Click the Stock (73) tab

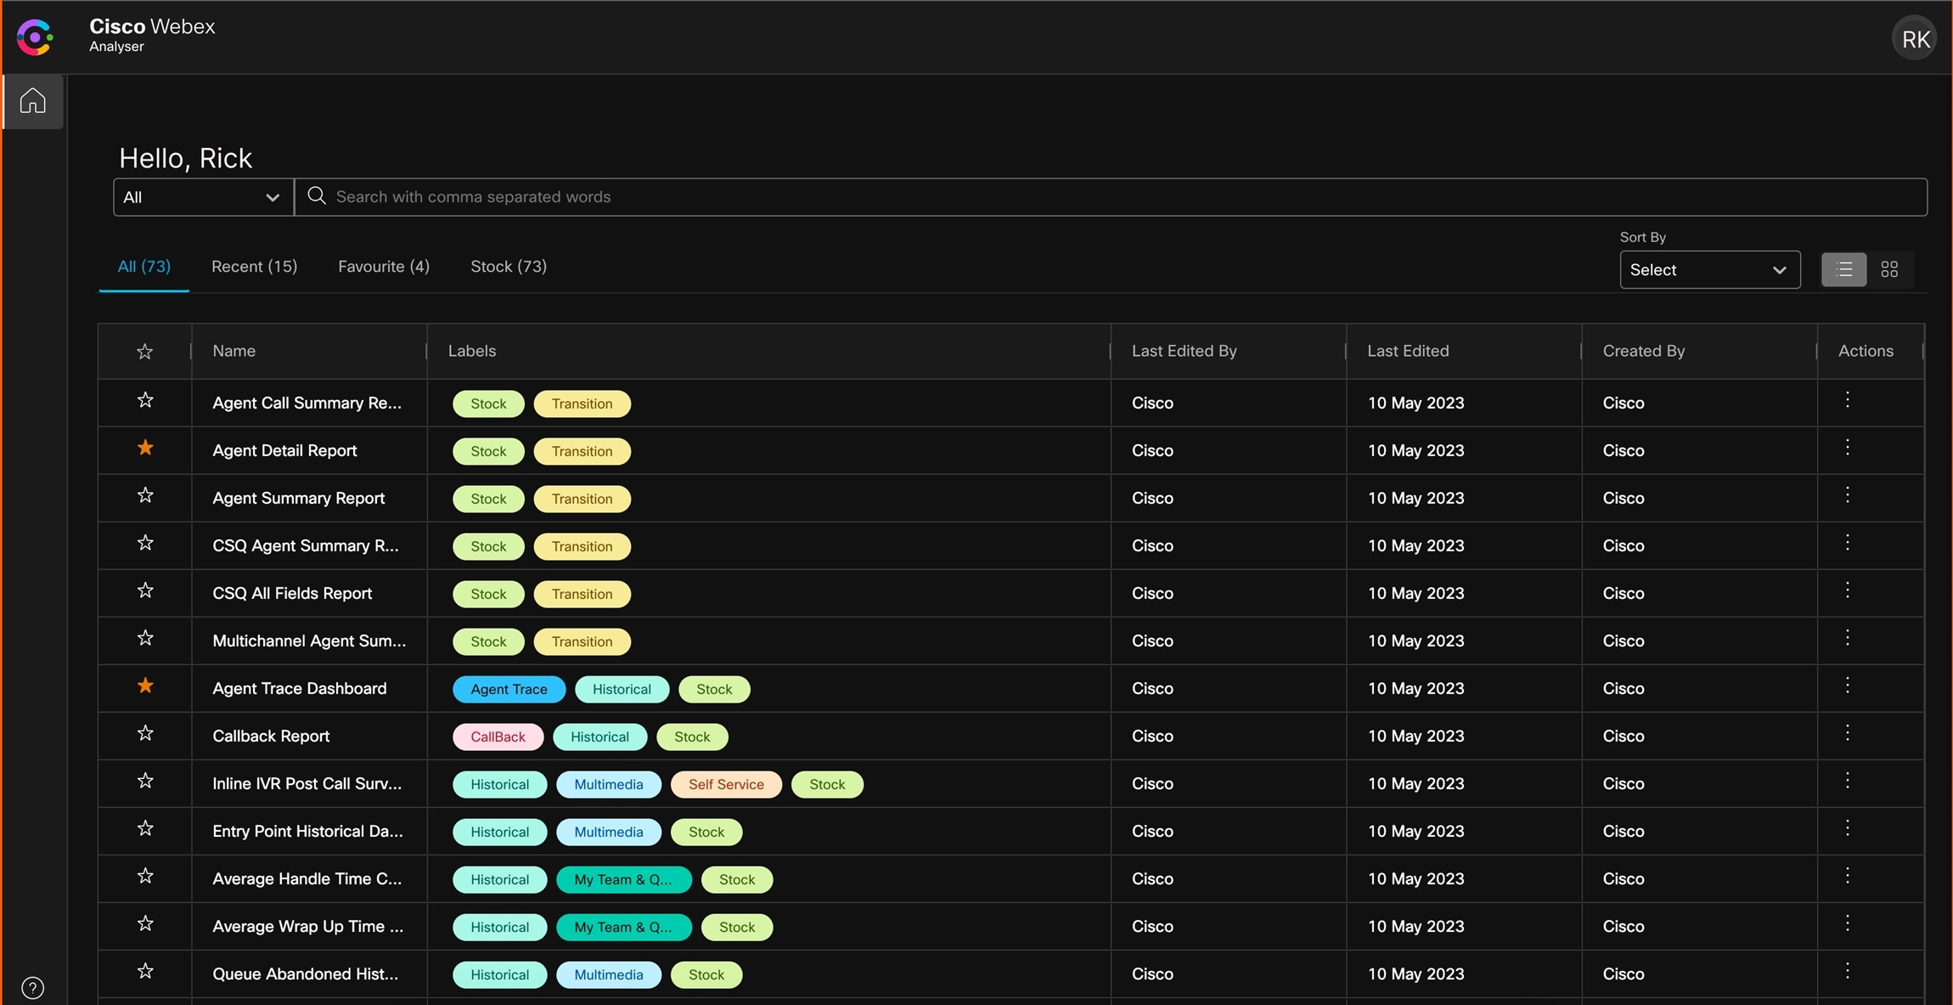click(507, 266)
